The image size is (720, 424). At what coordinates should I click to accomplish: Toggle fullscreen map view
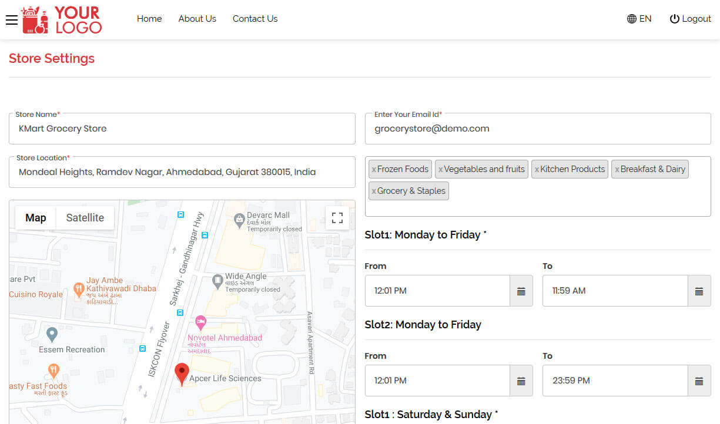coord(337,218)
